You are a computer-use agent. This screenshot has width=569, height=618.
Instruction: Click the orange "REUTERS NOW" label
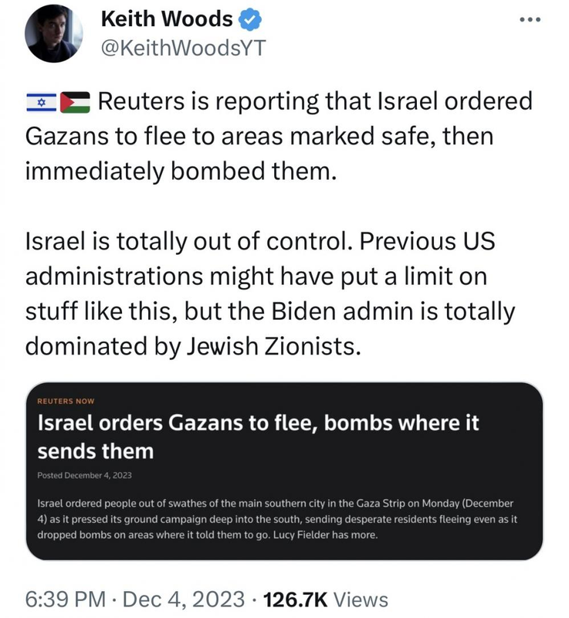coord(66,402)
